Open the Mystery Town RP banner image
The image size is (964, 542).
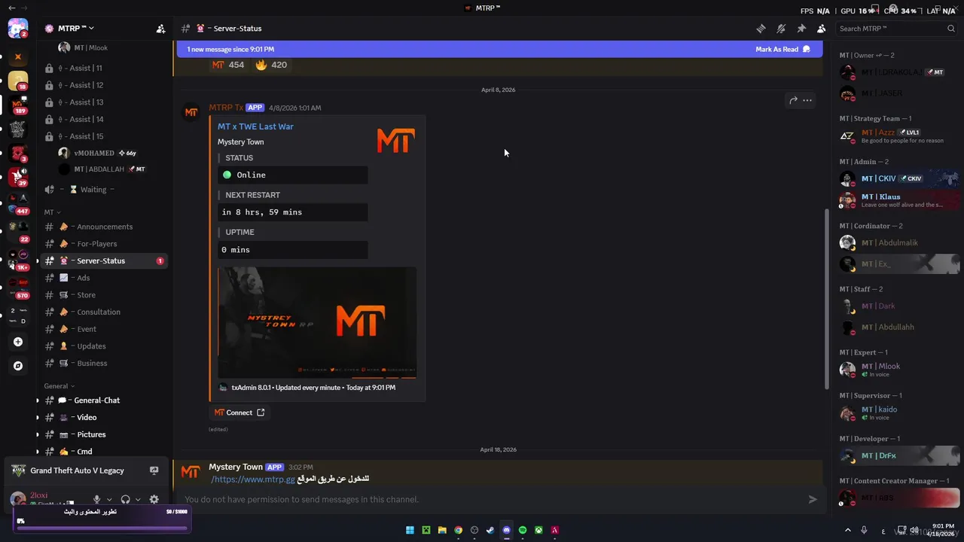tap(317, 323)
